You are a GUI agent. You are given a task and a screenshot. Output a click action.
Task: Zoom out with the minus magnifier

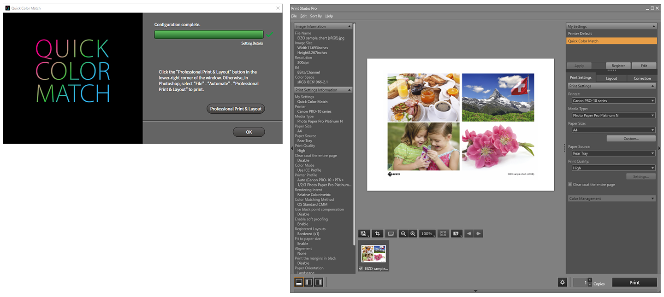403,233
